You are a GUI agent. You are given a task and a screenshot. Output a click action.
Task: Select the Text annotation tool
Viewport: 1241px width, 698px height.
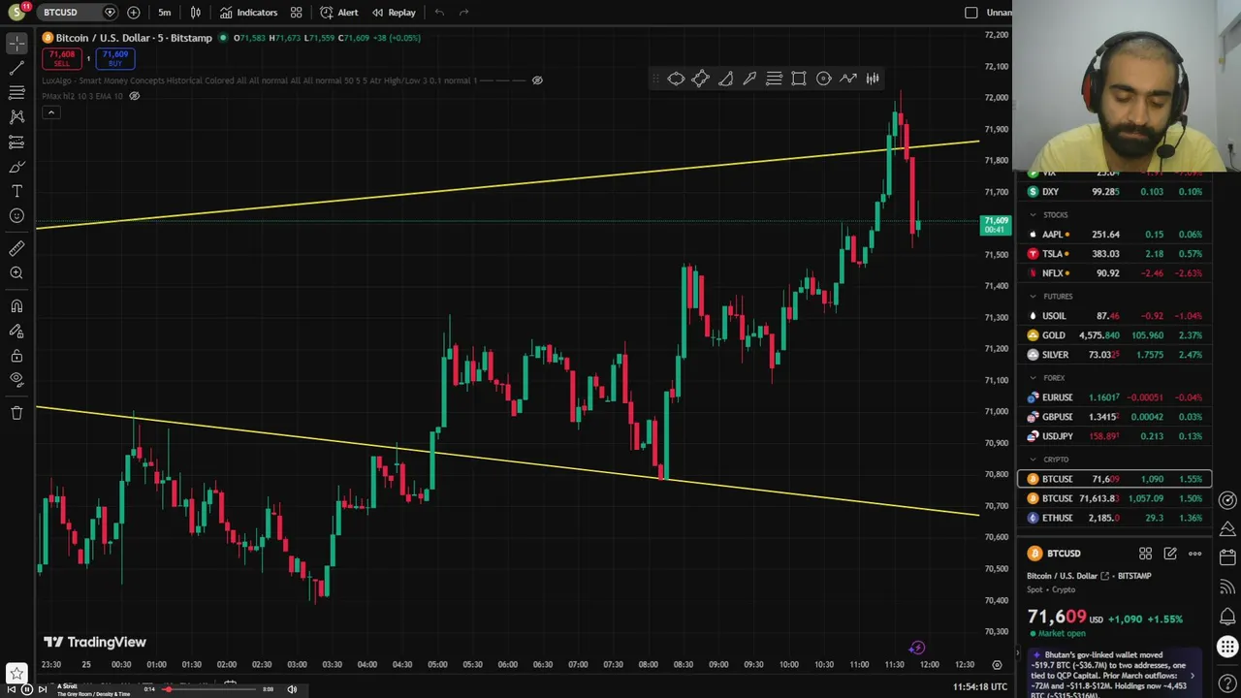16,191
